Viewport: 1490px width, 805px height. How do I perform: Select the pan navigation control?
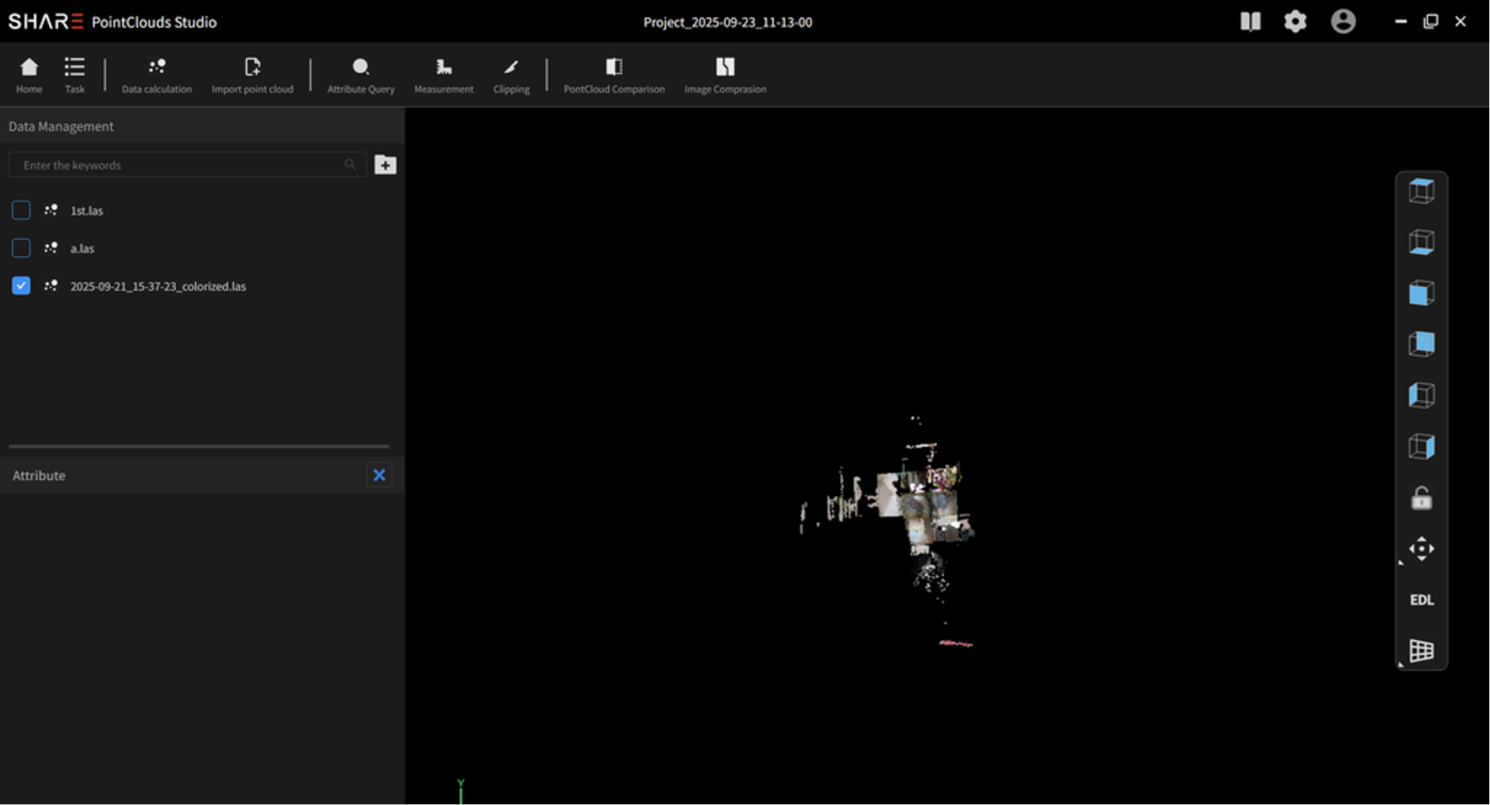[1420, 548]
